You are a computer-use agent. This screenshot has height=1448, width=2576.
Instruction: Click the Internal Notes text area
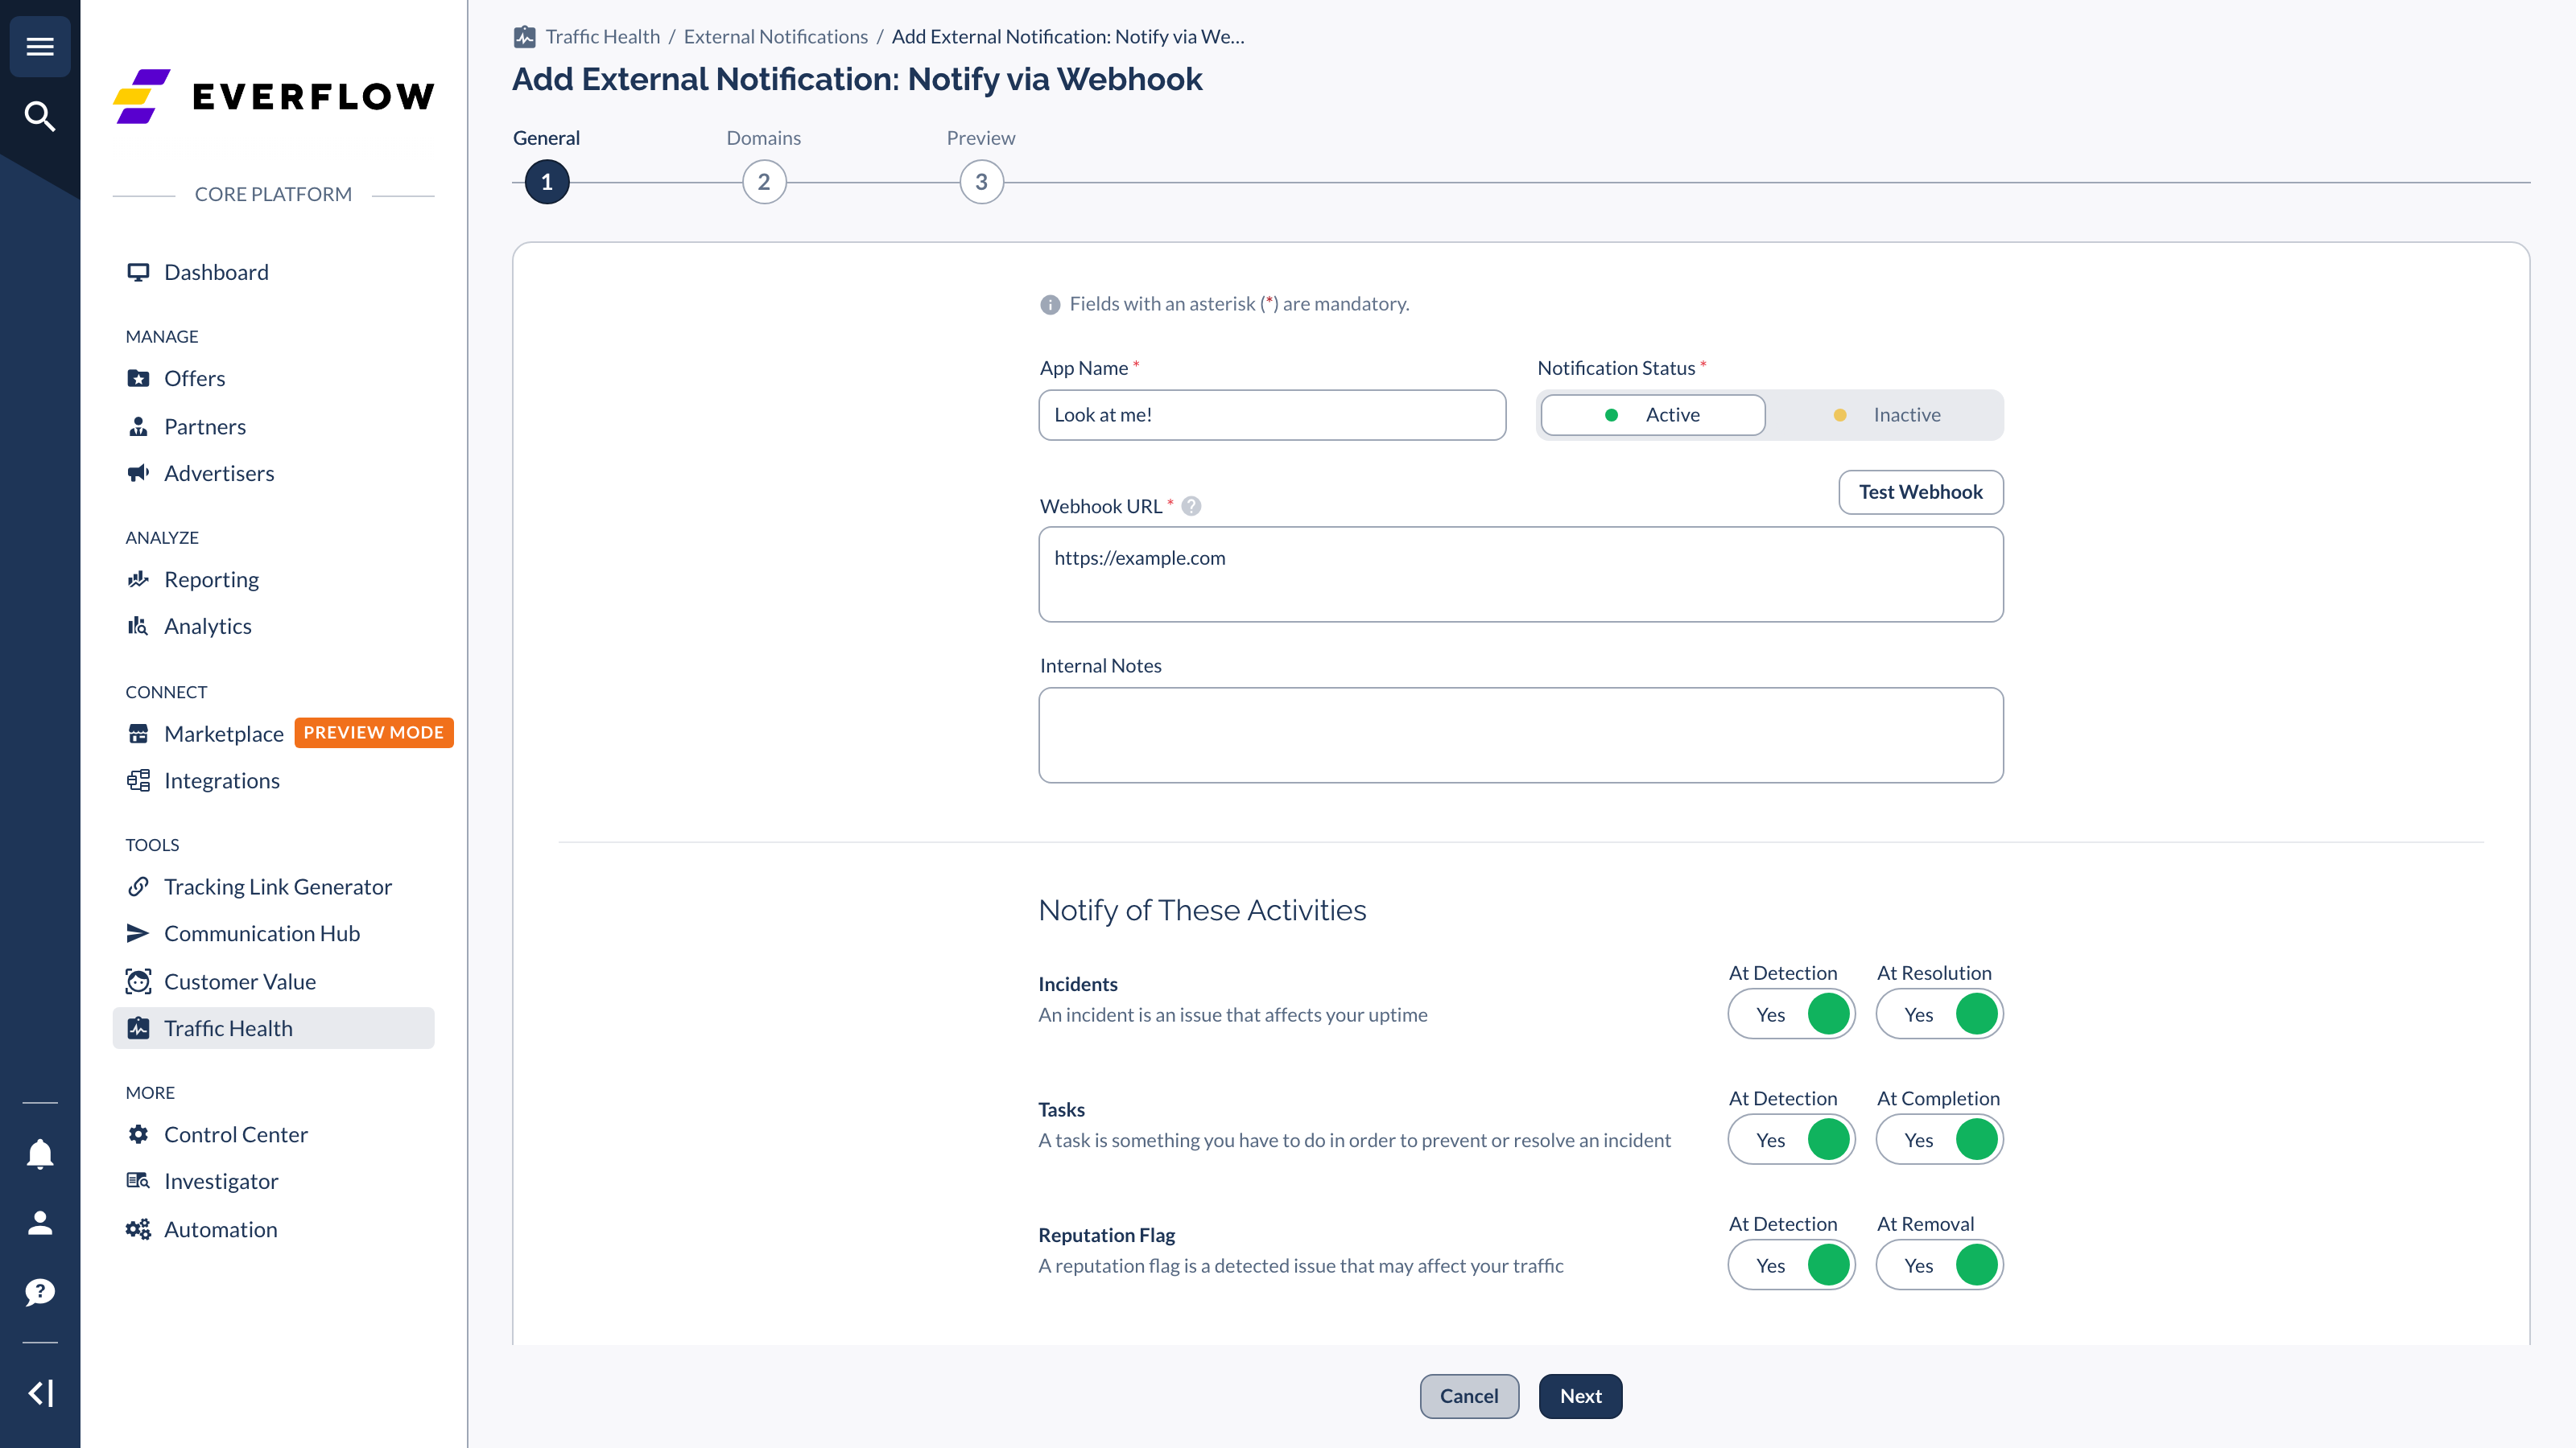1521,735
